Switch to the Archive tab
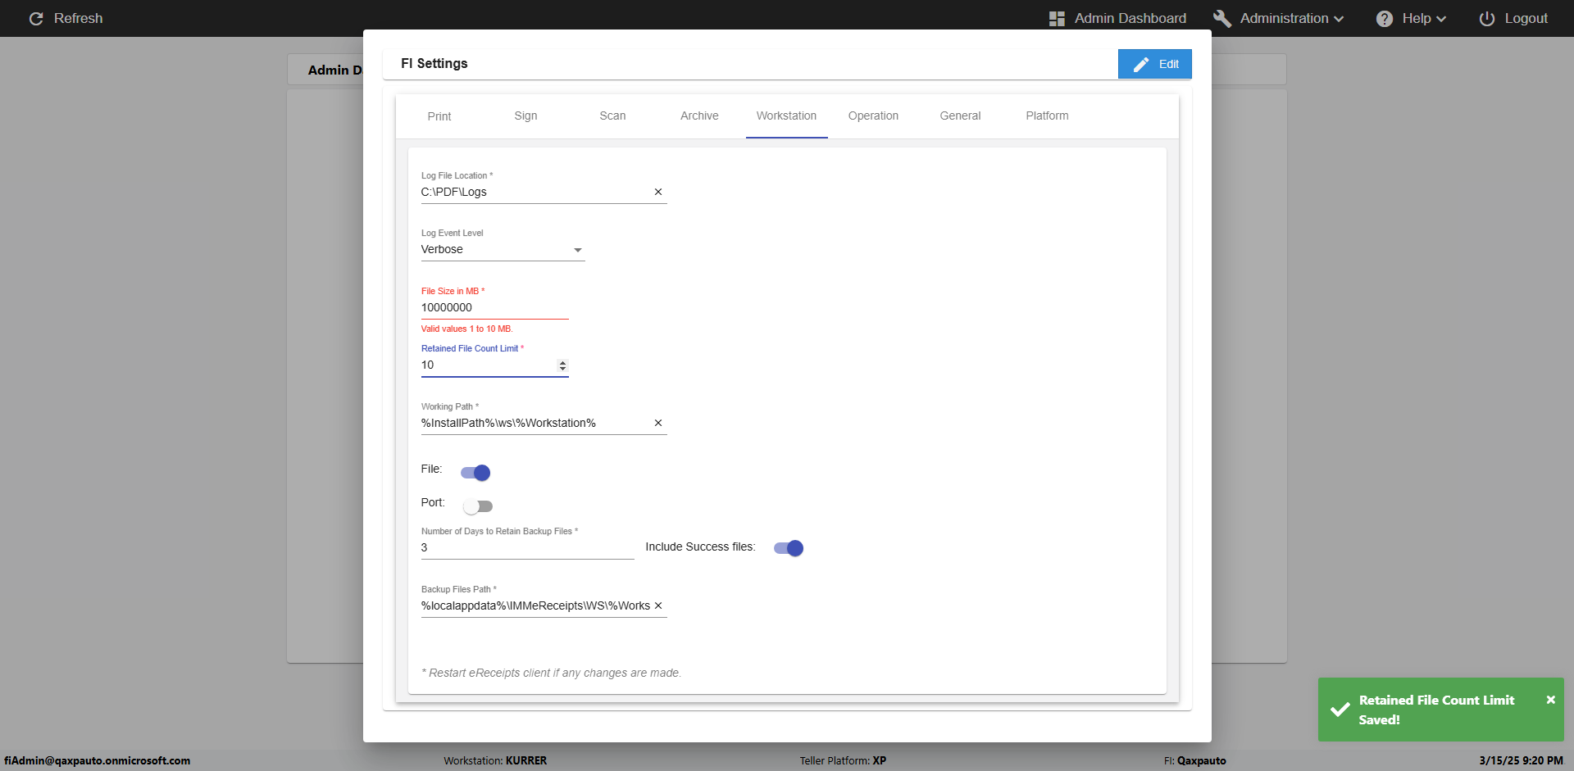 click(x=699, y=116)
